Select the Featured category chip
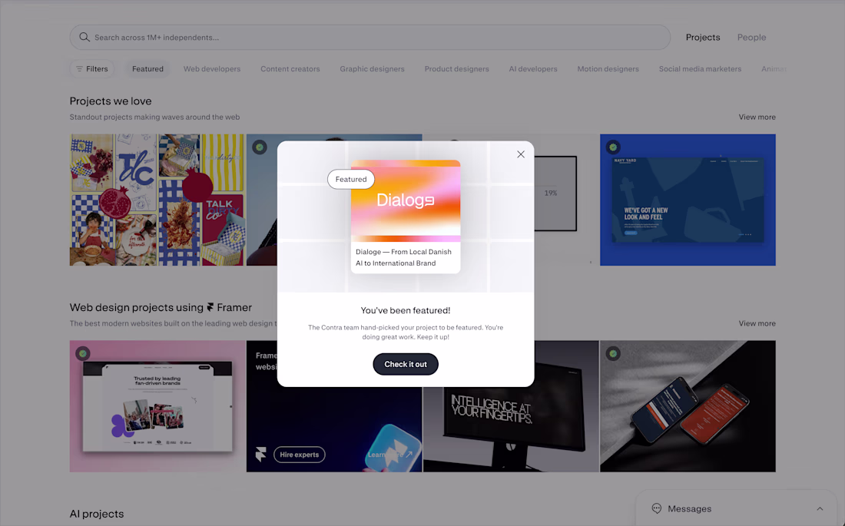The height and width of the screenshot is (526, 845). (147, 69)
